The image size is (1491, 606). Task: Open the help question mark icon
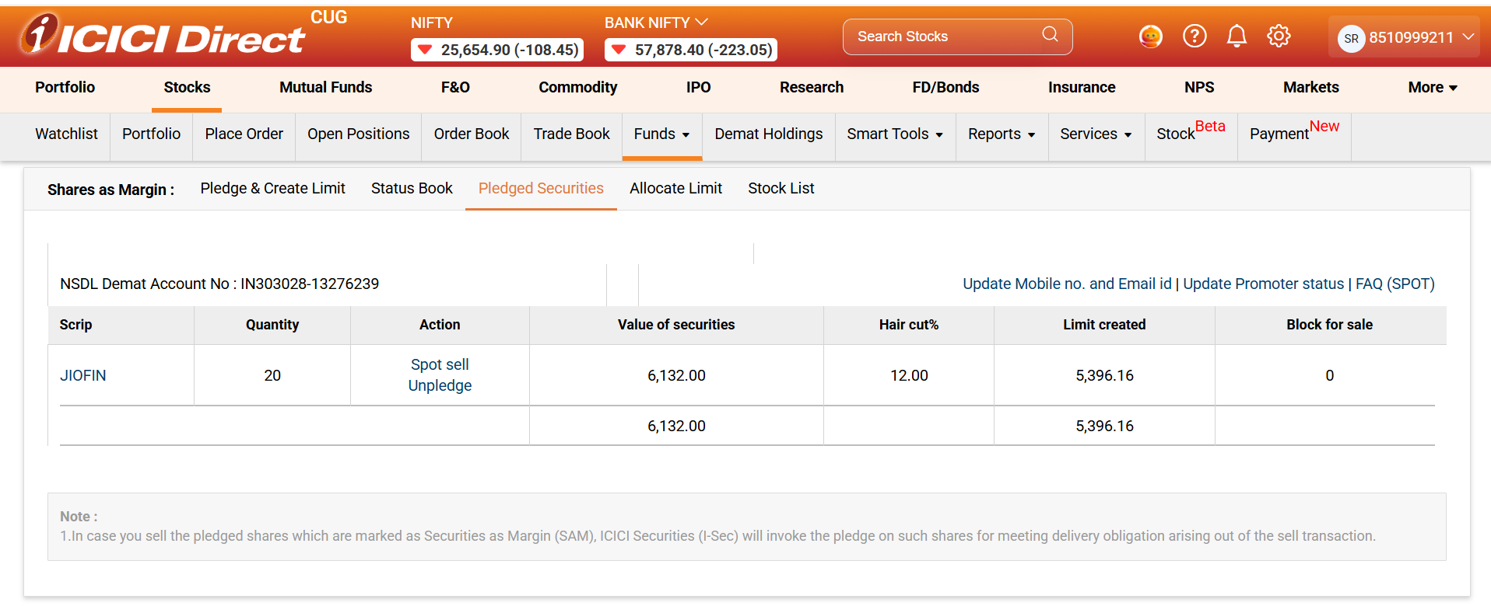(x=1194, y=37)
